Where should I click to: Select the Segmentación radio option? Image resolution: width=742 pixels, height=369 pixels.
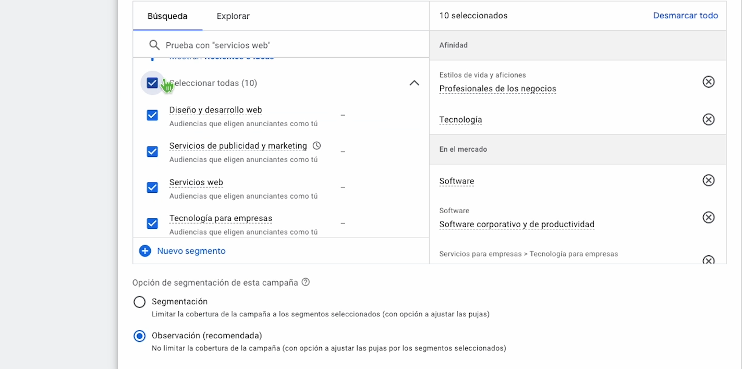(x=139, y=302)
